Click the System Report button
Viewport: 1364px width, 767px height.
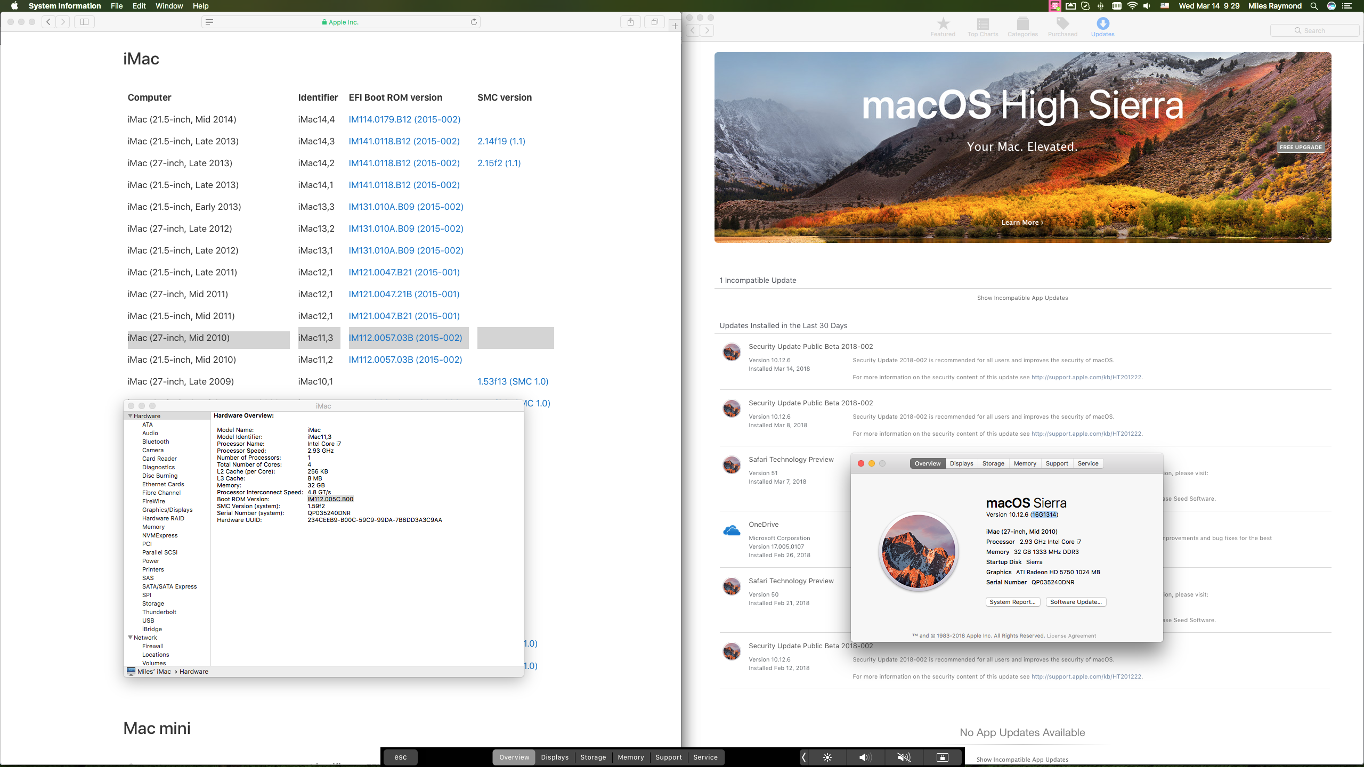point(1012,602)
